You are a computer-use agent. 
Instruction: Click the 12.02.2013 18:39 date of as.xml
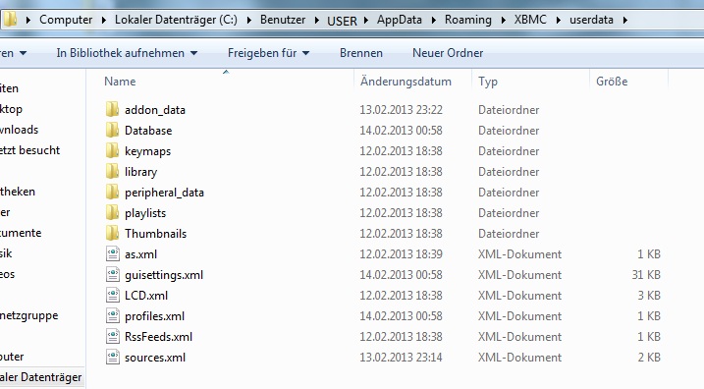401,253
